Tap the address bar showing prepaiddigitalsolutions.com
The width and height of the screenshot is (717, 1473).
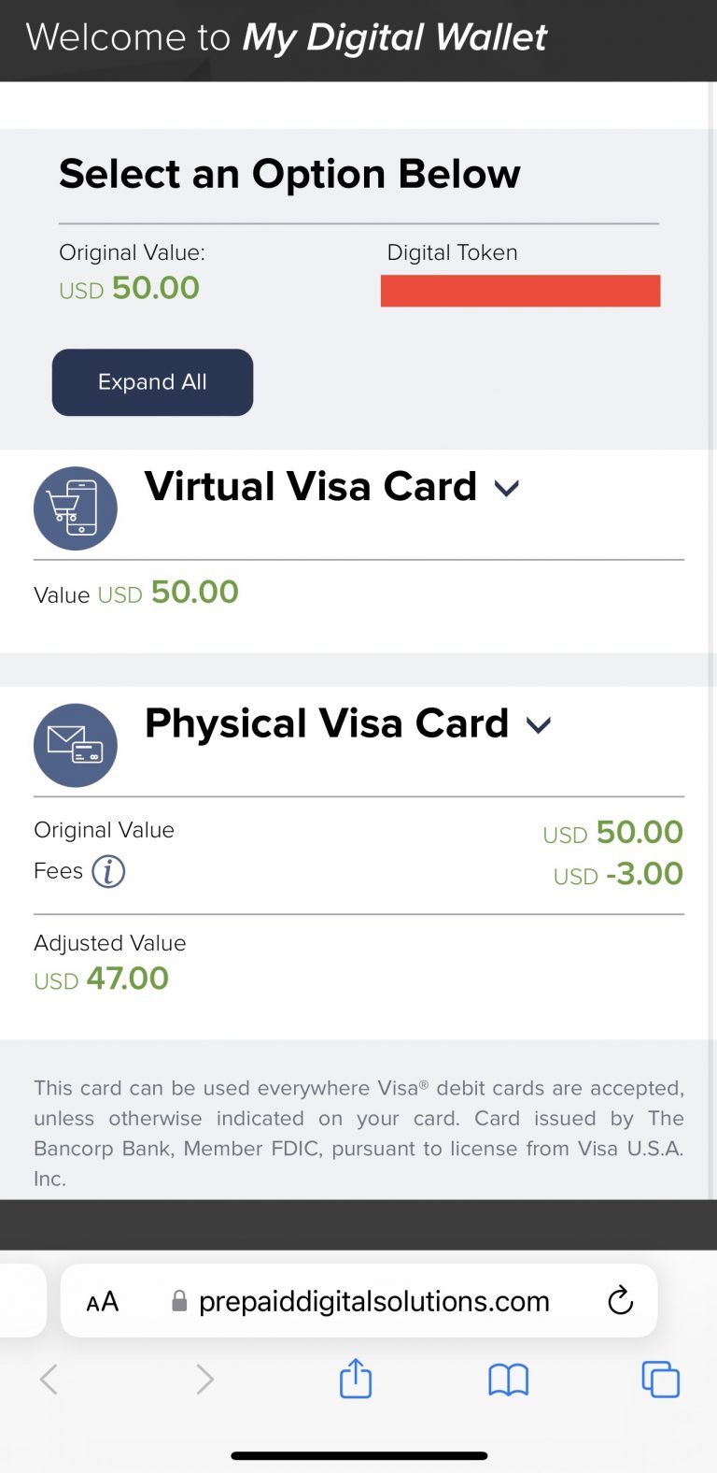[373, 1300]
